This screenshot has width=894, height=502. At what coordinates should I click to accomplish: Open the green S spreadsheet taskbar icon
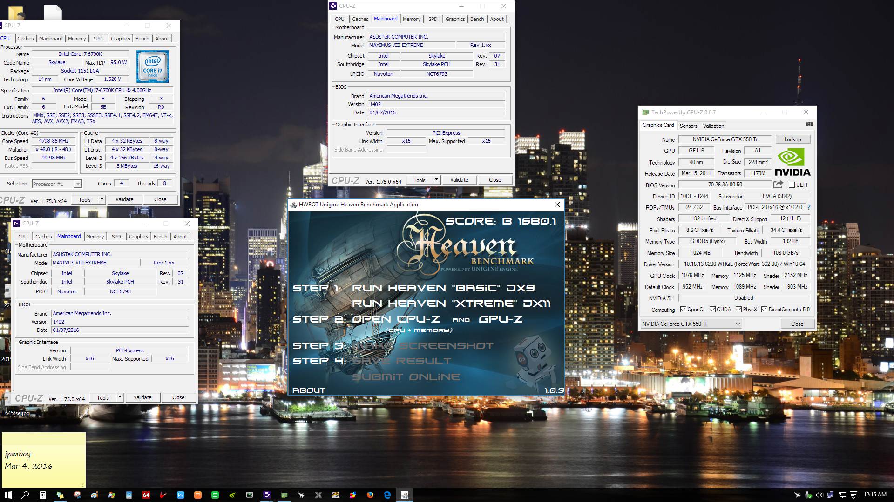click(x=215, y=495)
